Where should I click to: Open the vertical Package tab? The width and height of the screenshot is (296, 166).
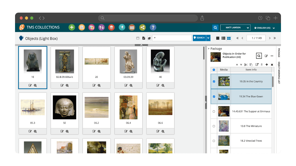point(279,53)
